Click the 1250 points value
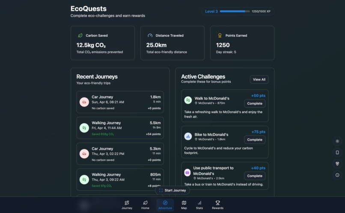Image resolution: width=345 pixels, height=213 pixels. (x=223, y=45)
